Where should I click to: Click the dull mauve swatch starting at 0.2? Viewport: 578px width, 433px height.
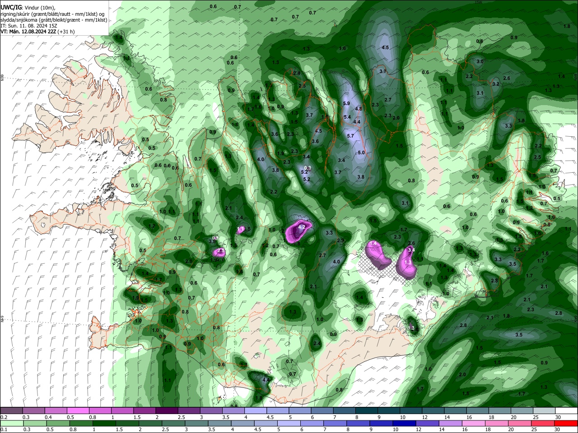click(x=11, y=411)
